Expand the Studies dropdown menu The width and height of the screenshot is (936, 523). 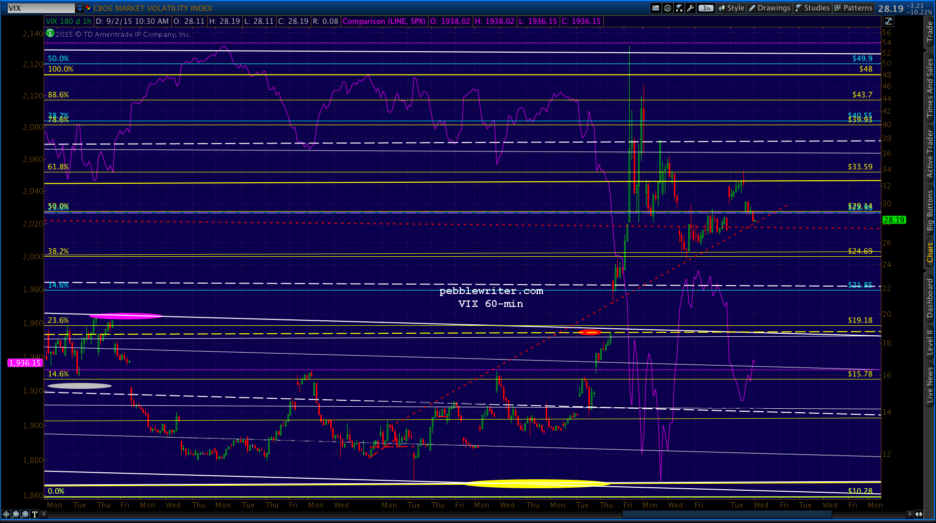812,8
